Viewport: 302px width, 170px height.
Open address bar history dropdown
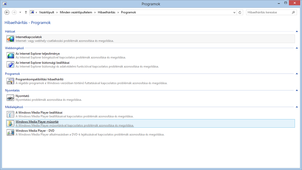(x=235, y=12)
